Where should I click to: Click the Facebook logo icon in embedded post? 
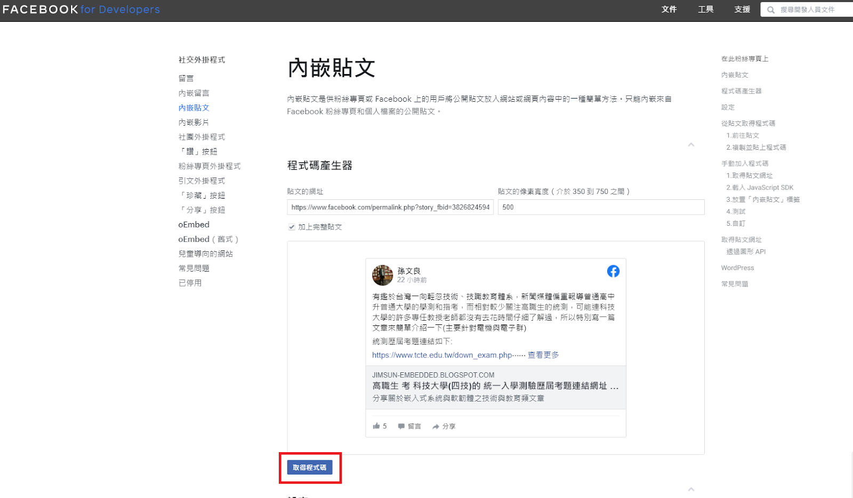click(613, 271)
